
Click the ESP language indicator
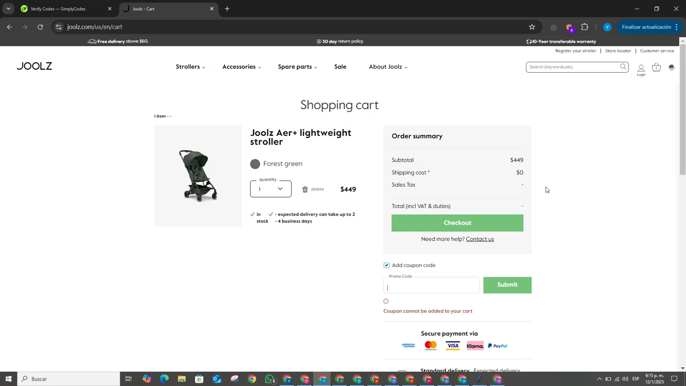coord(636,379)
